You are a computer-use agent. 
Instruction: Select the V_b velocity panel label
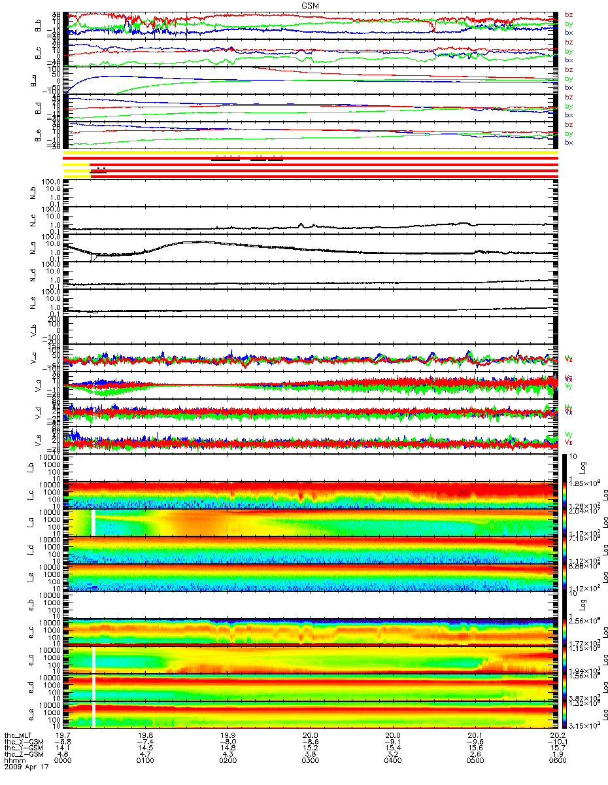click(x=34, y=331)
